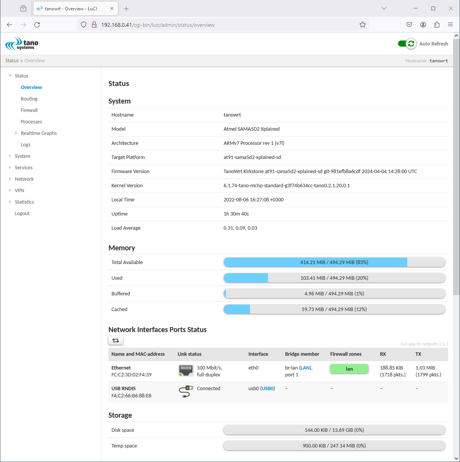460x462 pixels.
Task: Click the Model value Atmel SAMA5D2 Xplained
Action: [x=252, y=129]
